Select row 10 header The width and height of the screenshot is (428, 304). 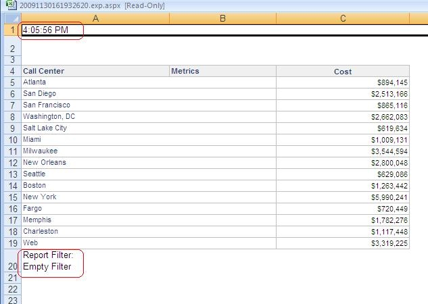(x=13, y=140)
